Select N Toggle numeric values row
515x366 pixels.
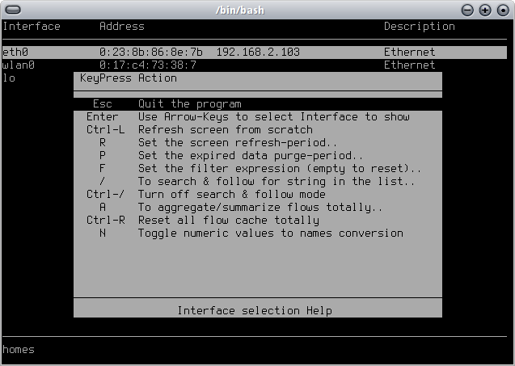(258, 233)
